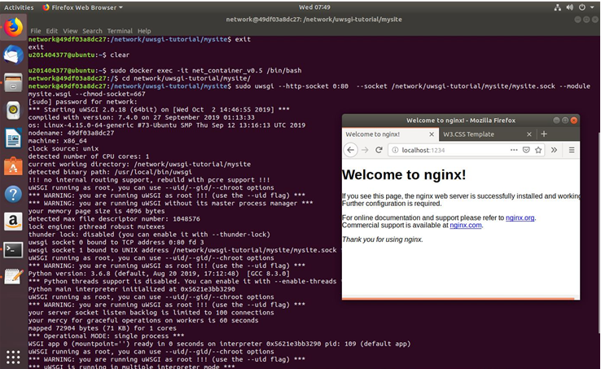Click the 'detected number of CPU cores: 1' line
Image resolution: width=601 pixels, height=369 pixels.
89,156
